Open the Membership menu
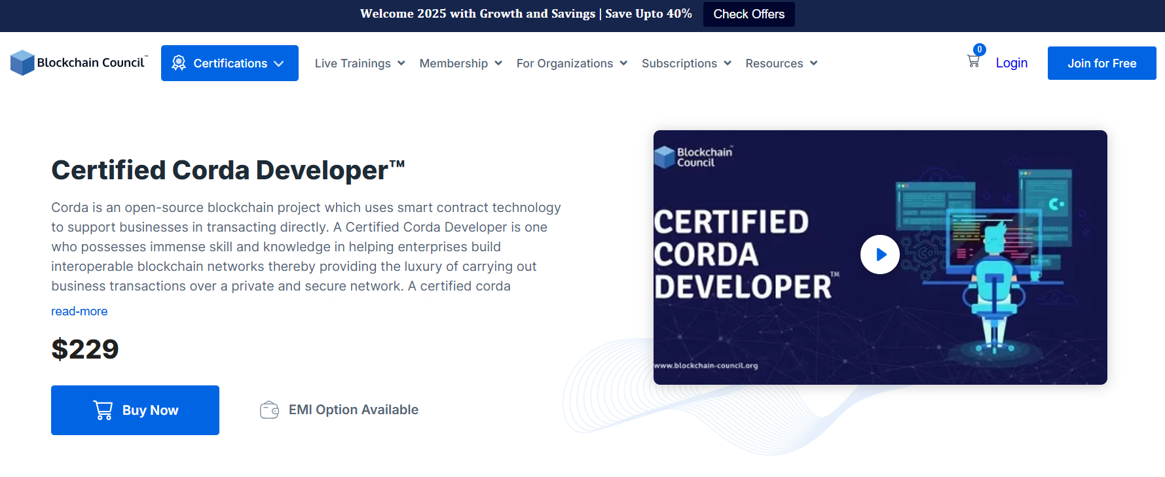The image size is (1165, 477). [x=460, y=63]
